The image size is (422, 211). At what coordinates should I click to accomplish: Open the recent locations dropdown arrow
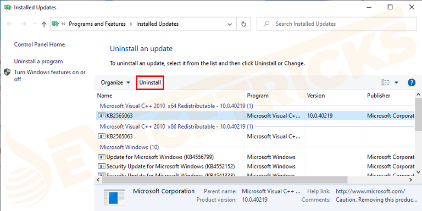pos(34,24)
